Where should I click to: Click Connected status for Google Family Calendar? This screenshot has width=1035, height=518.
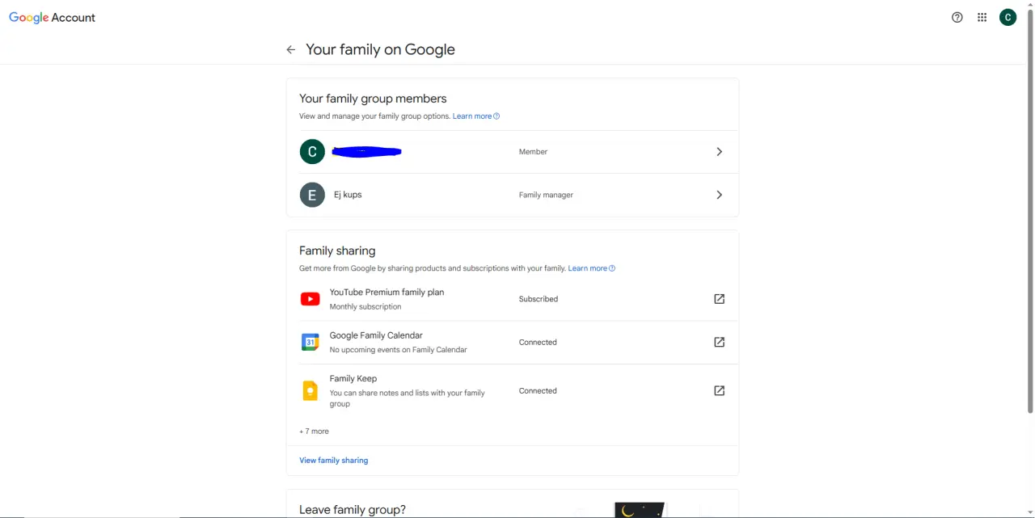coord(538,343)
